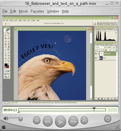The height and width of the screenshot is (131, 121).
Task: Select the Eraser tool
Action: [x=5, y=47]
